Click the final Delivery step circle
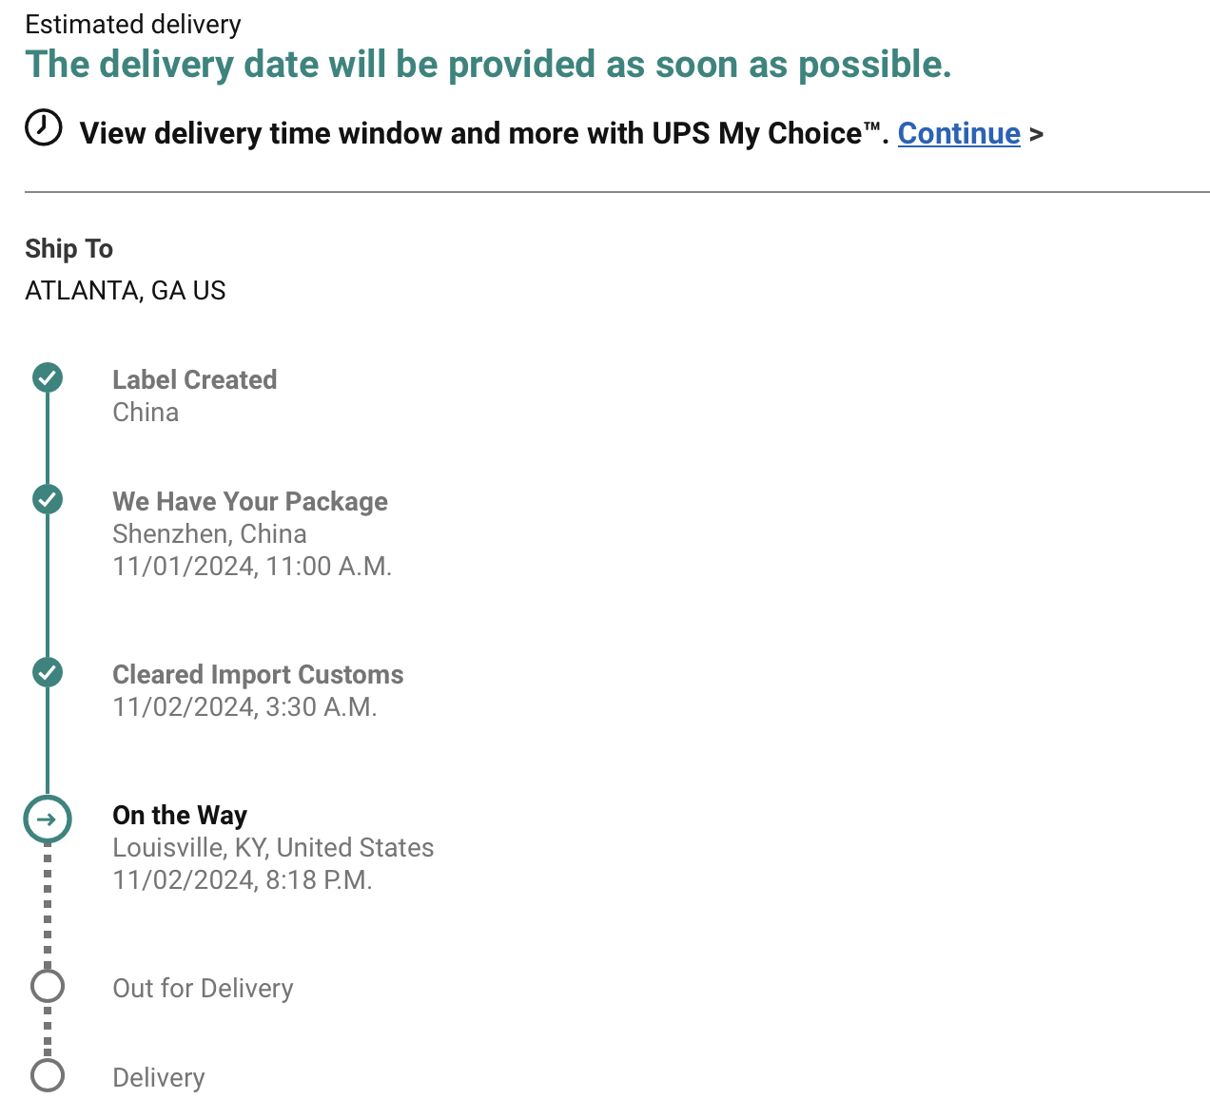1210x1118 pixels. point(48,1075)
